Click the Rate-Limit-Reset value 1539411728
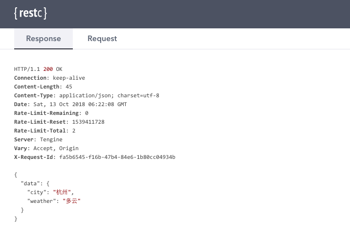Image resolution: width=350 pixels, height=243 pixels. coord(88,122)
